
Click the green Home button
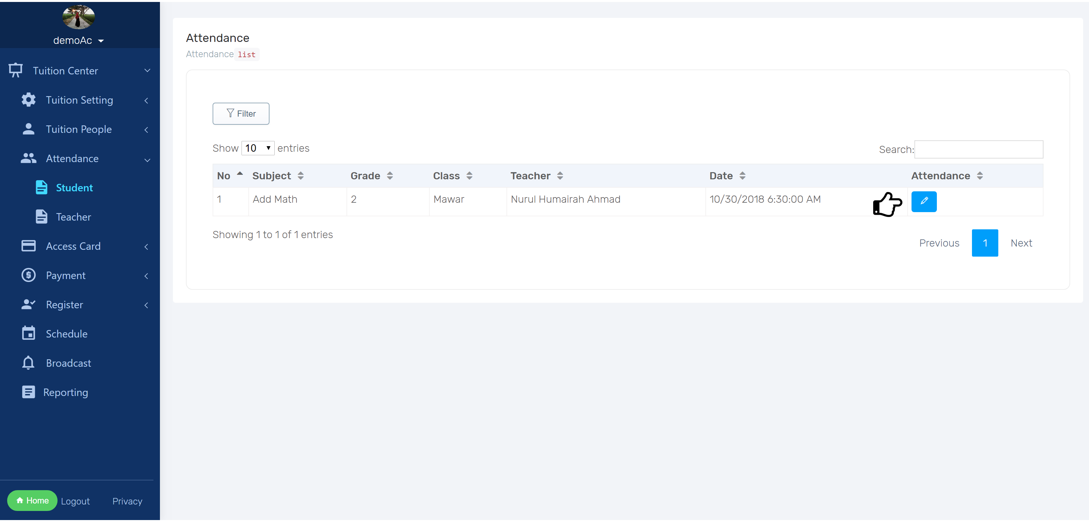[32, 500]
